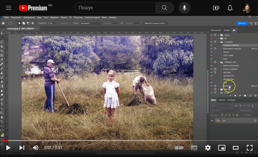Mute the video volume
Viewport: 258px width, 157px height.
coord(36,148)
